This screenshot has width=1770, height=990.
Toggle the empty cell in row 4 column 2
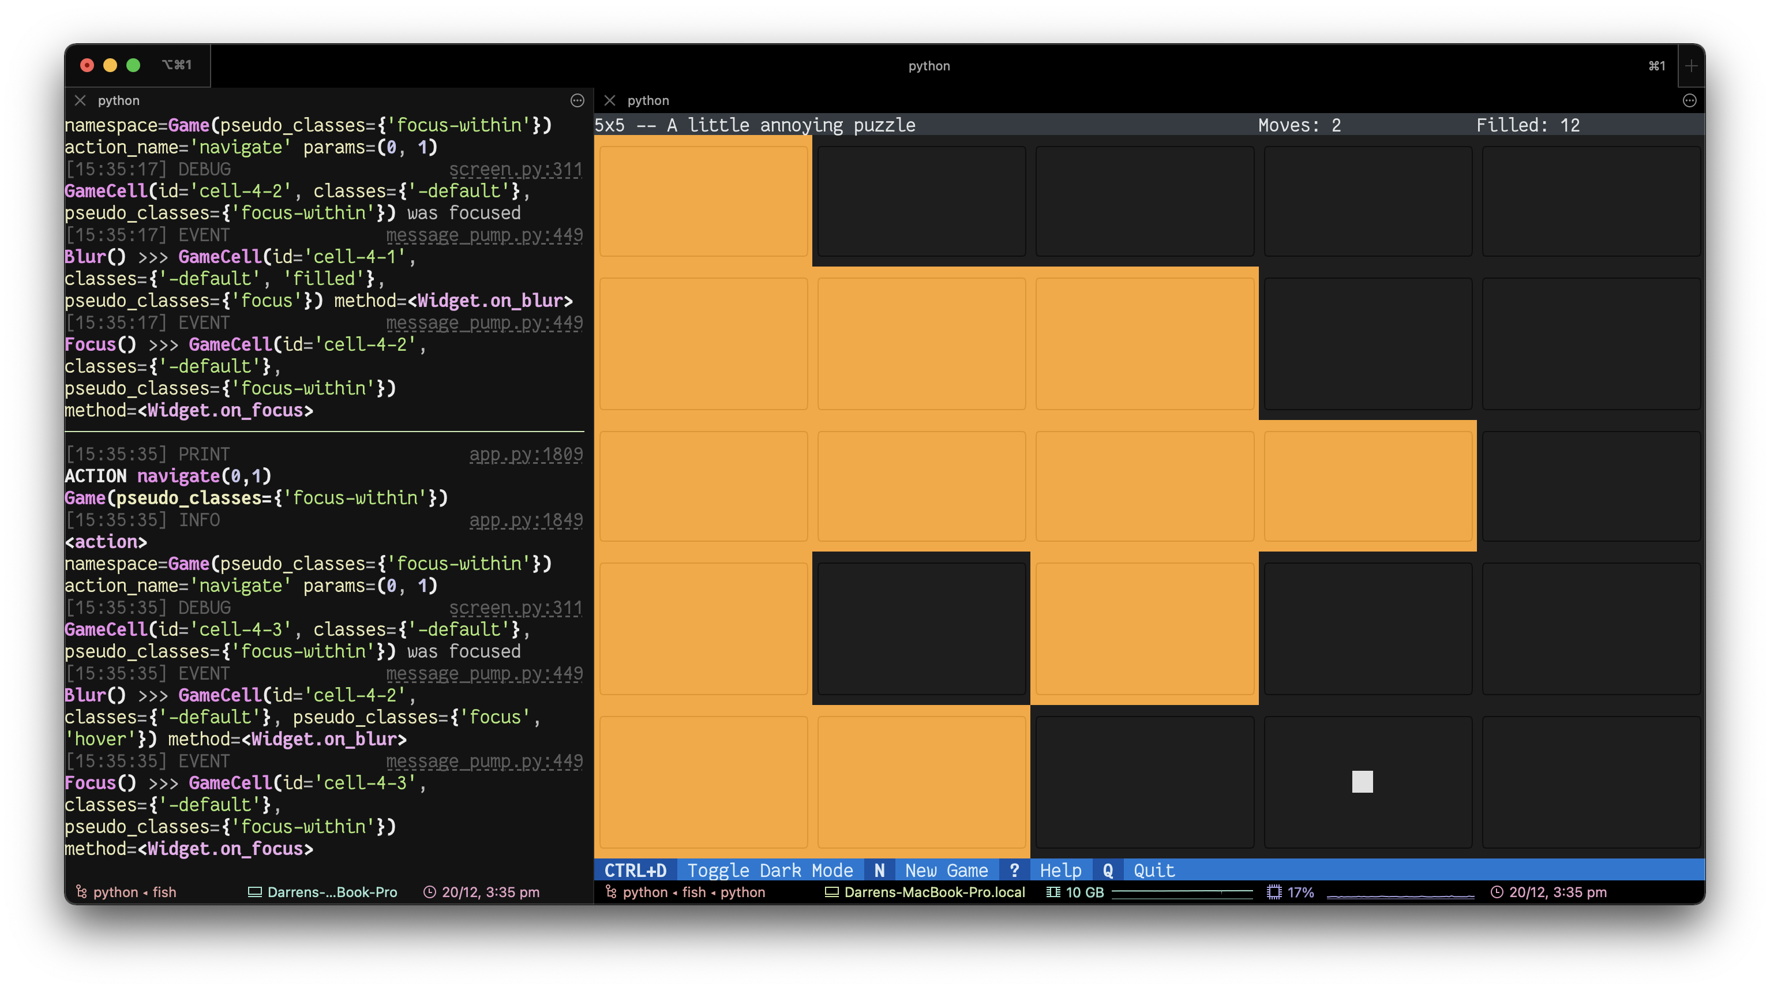coord(921,628)
